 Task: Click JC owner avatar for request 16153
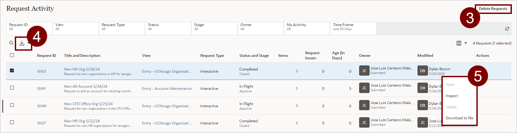pyautogui.click(x=364, y=71)
